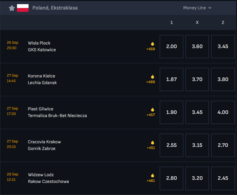Screen dimensions: 237x195
Task: Click flame icon for Widzew Lodz match
Action: tap(153, 175)
